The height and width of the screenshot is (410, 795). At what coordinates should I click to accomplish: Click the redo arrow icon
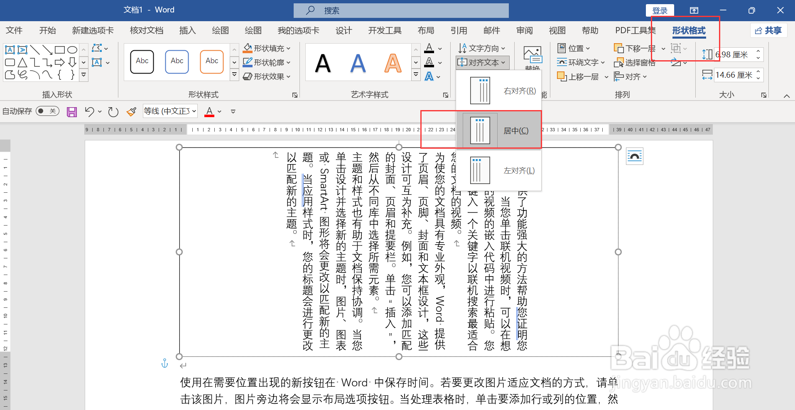(113, 111)
